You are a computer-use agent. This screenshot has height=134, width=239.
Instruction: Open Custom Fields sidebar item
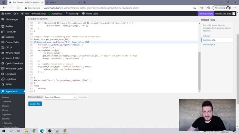(12, 42)
